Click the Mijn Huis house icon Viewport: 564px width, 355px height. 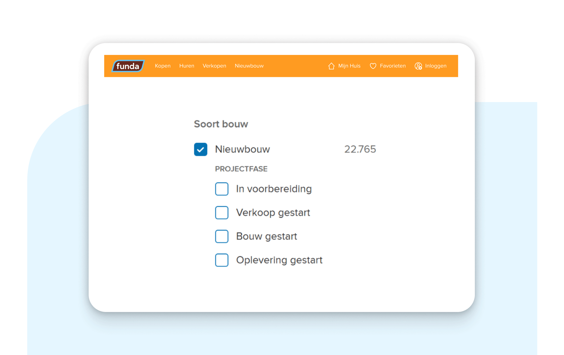[331, 66]
